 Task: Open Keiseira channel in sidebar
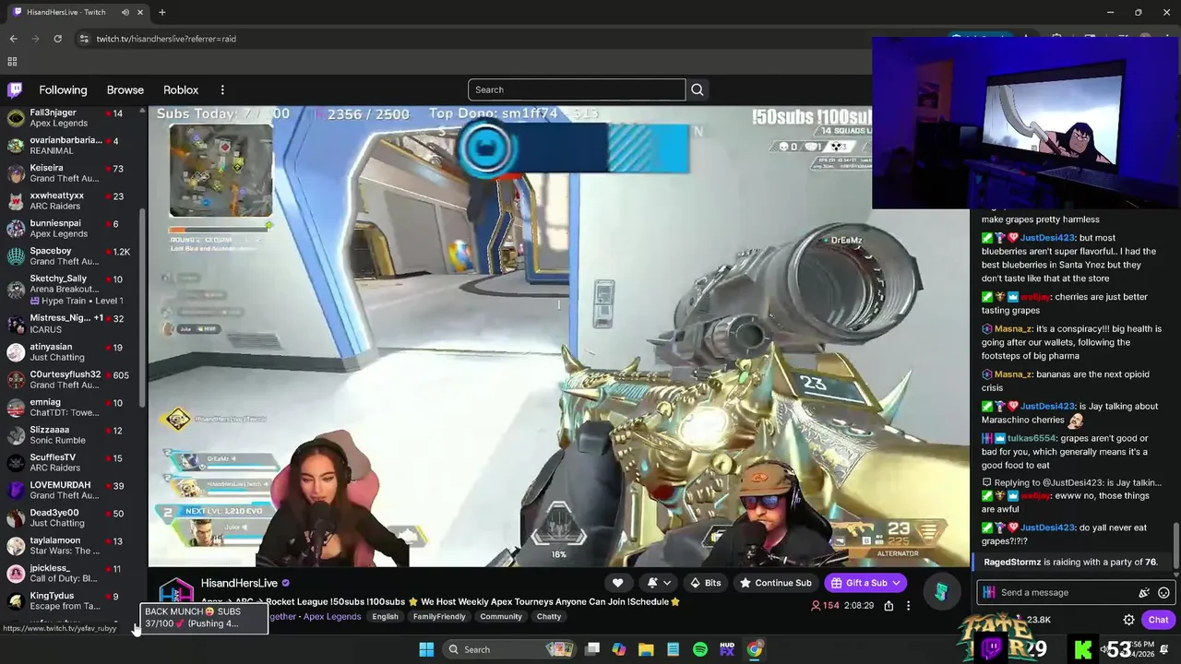(x=72, y=173)
